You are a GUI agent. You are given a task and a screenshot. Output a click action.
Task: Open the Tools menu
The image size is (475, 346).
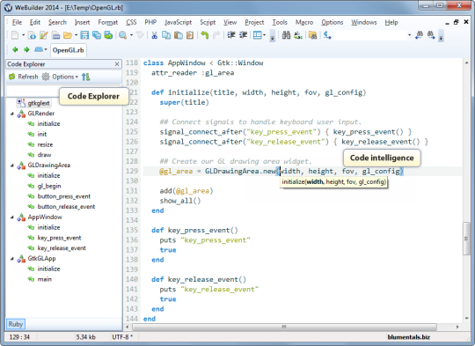(x=280, y=22)
